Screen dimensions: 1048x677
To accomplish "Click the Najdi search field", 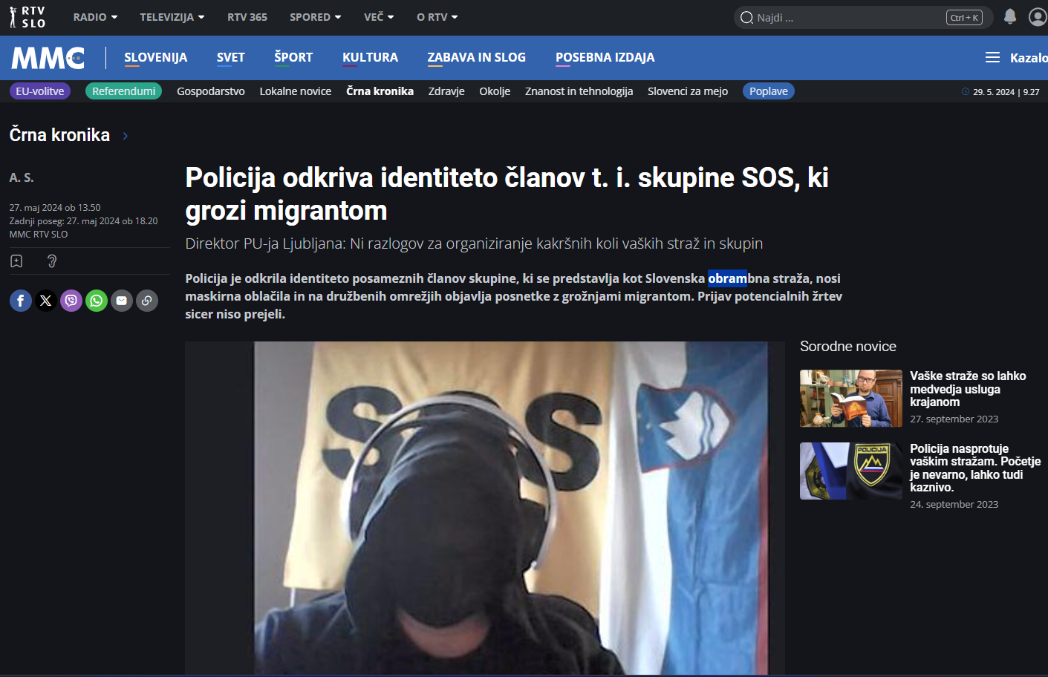I will click(x=847, y=18).
